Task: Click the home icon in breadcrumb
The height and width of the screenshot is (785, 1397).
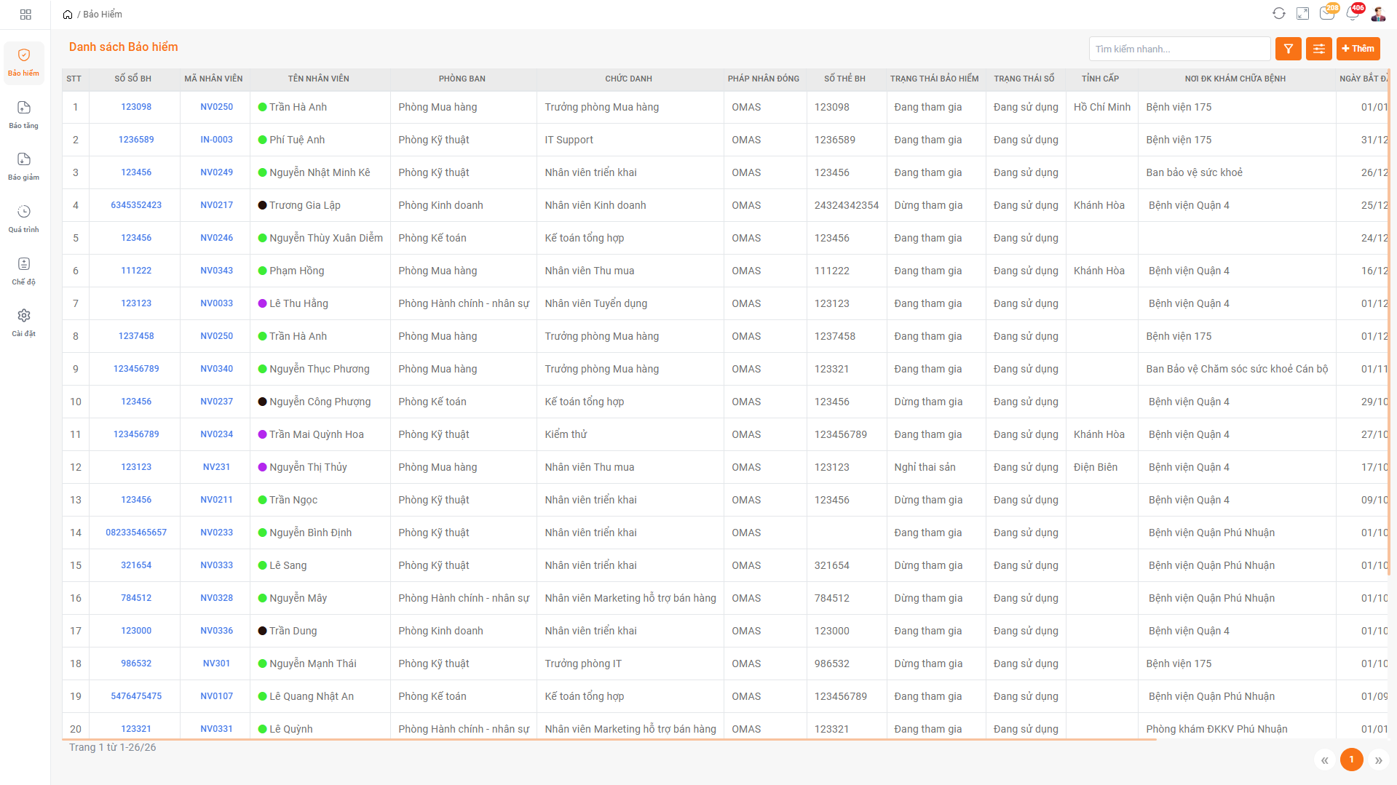Action: tap(68, 15)
